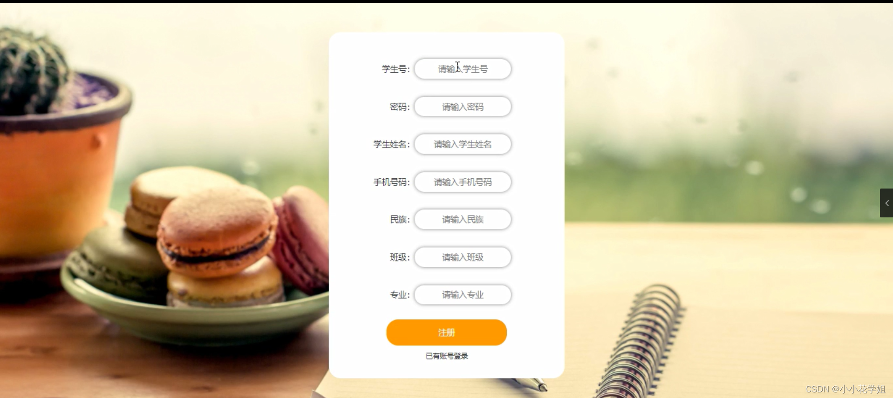
Task: Click the 民族 field label
Action: [400, 220]
